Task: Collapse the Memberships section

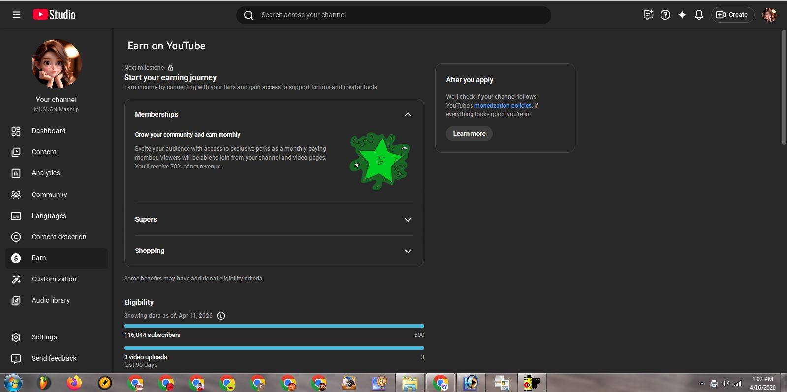Action: (408, 114)
